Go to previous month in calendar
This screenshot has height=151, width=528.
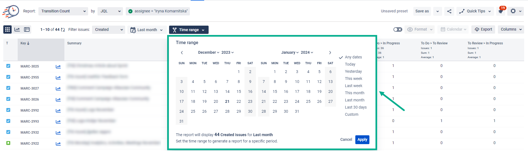click(x=182, y=53)
